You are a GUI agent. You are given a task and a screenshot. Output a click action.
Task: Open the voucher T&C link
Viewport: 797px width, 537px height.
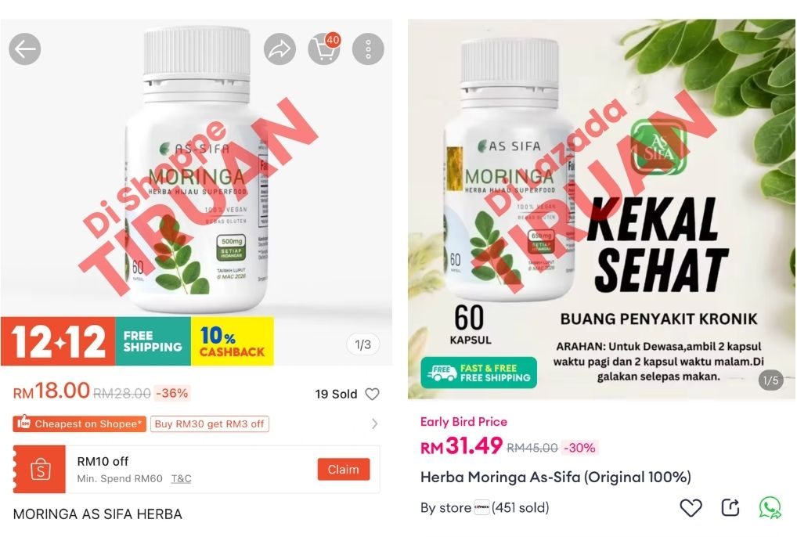click(x=181, y=478)
